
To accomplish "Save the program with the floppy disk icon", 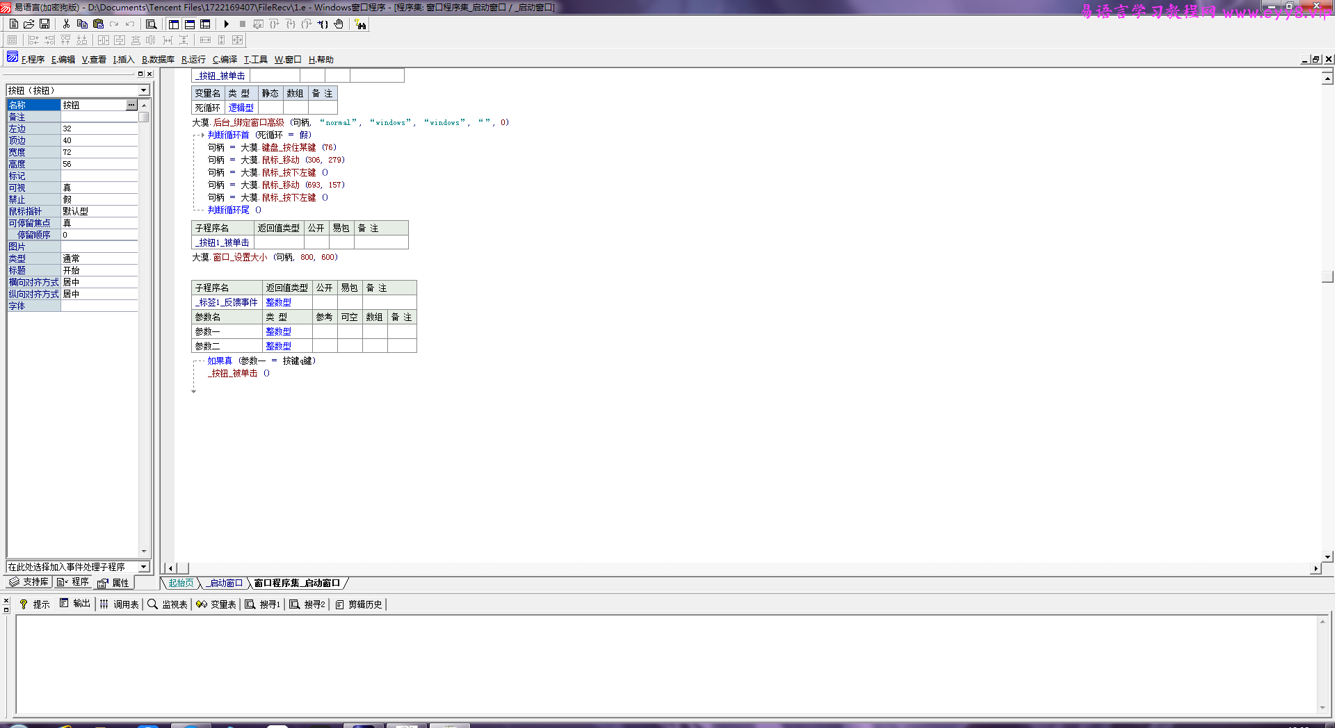I will [x=44, y=24].
